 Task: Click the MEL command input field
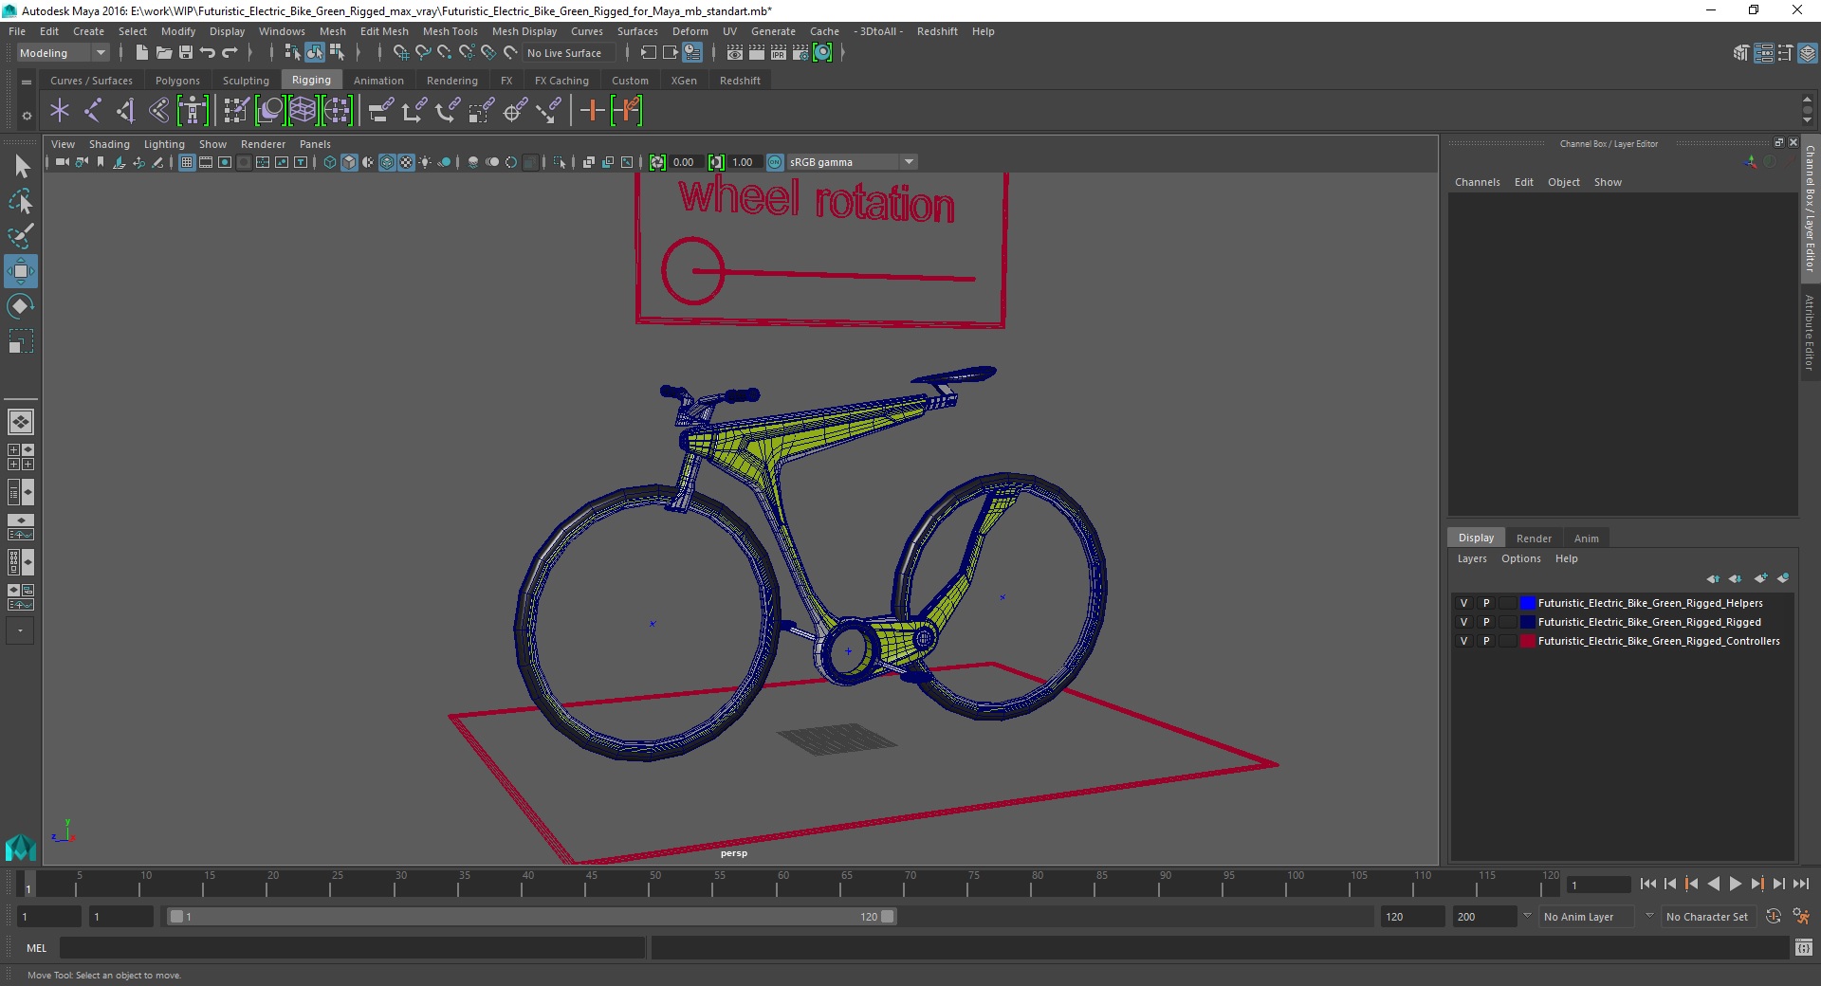[353, 947]
